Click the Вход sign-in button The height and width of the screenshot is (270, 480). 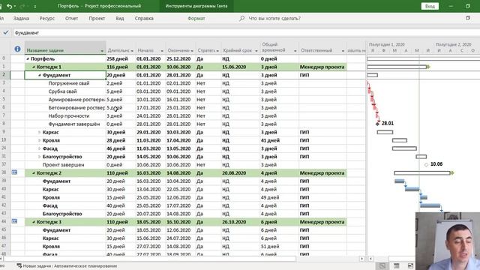click(430, 6)
